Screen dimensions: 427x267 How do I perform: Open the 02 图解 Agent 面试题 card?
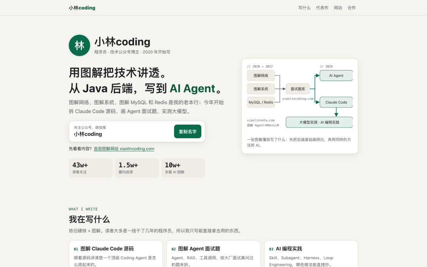click(x=213, y=254)
